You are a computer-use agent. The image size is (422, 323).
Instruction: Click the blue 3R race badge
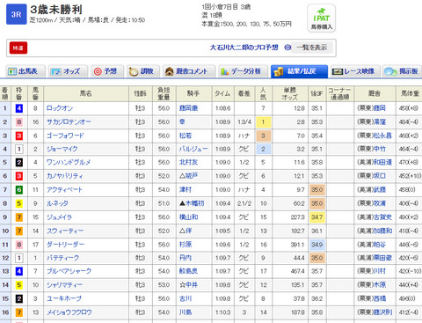click(17, 14)
